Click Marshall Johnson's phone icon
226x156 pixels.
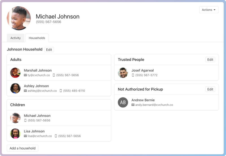(53, 75)
